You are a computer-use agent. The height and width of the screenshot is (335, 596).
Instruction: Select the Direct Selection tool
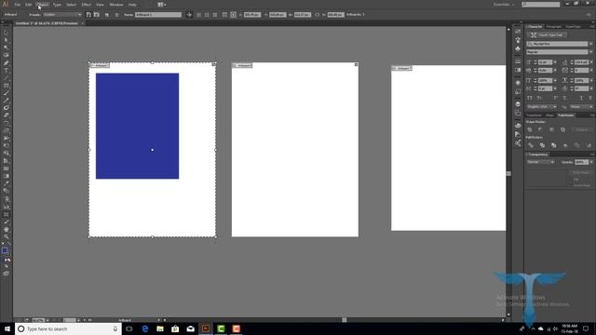click(6, 40)
